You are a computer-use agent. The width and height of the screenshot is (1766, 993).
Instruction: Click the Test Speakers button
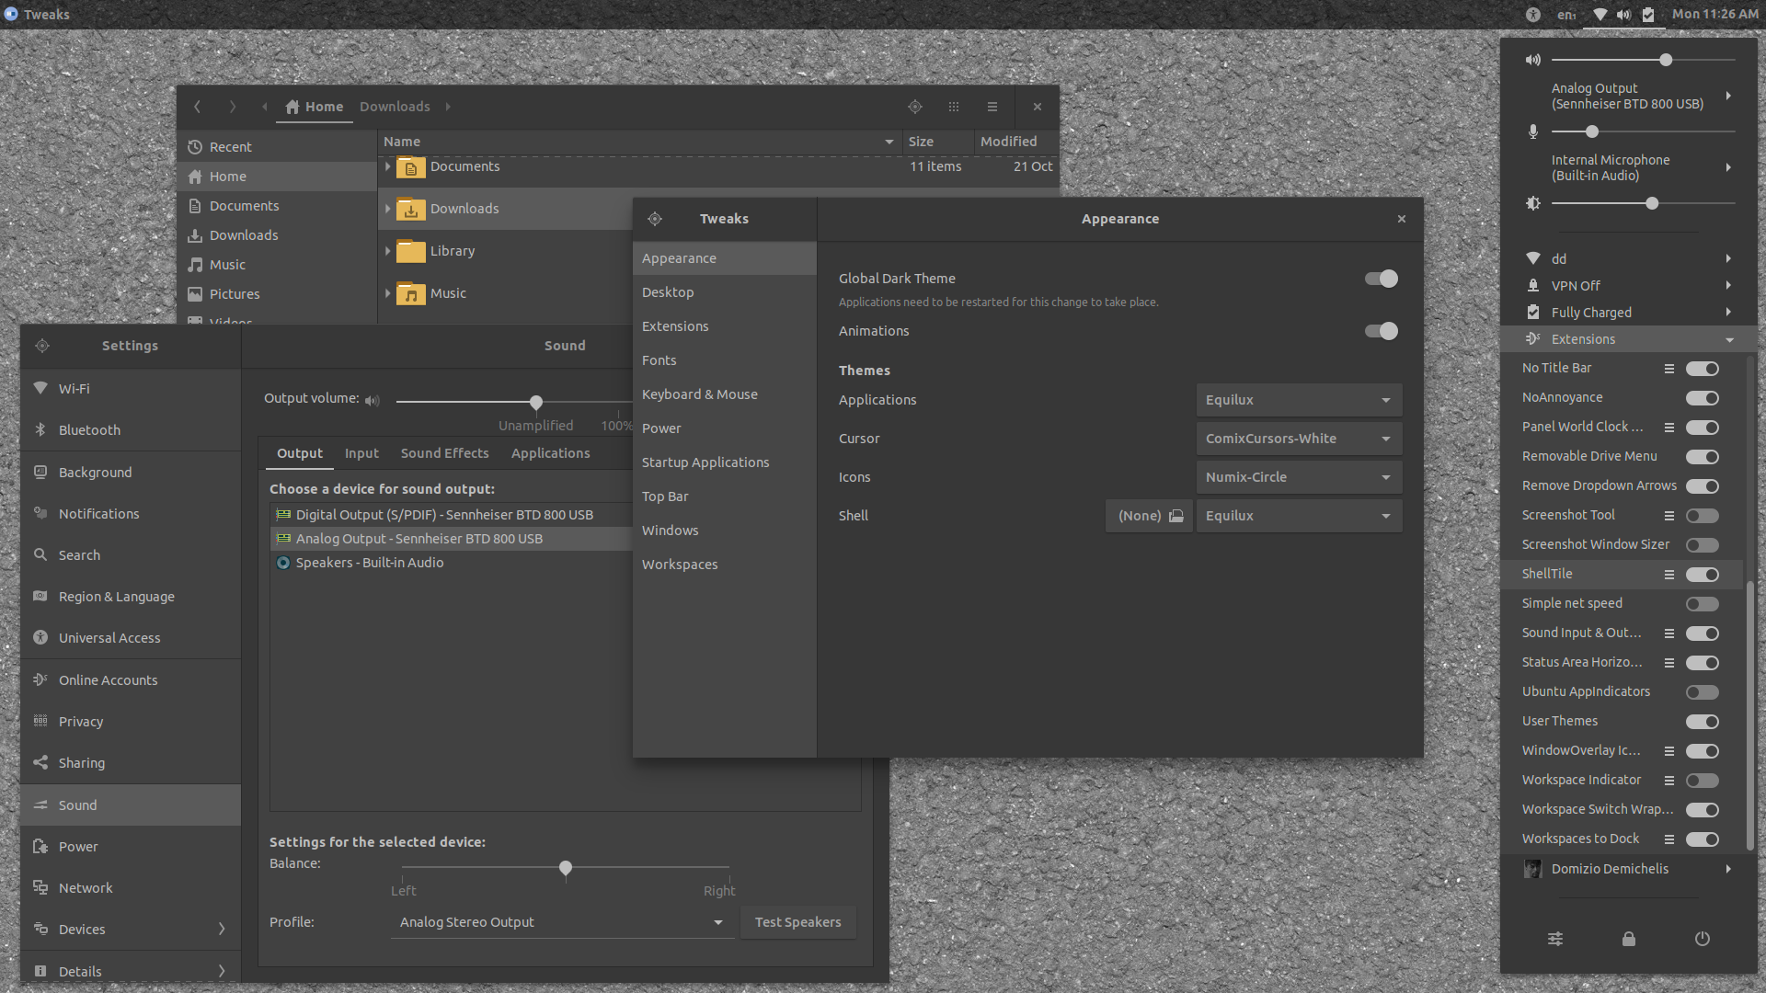click(797, 922)
